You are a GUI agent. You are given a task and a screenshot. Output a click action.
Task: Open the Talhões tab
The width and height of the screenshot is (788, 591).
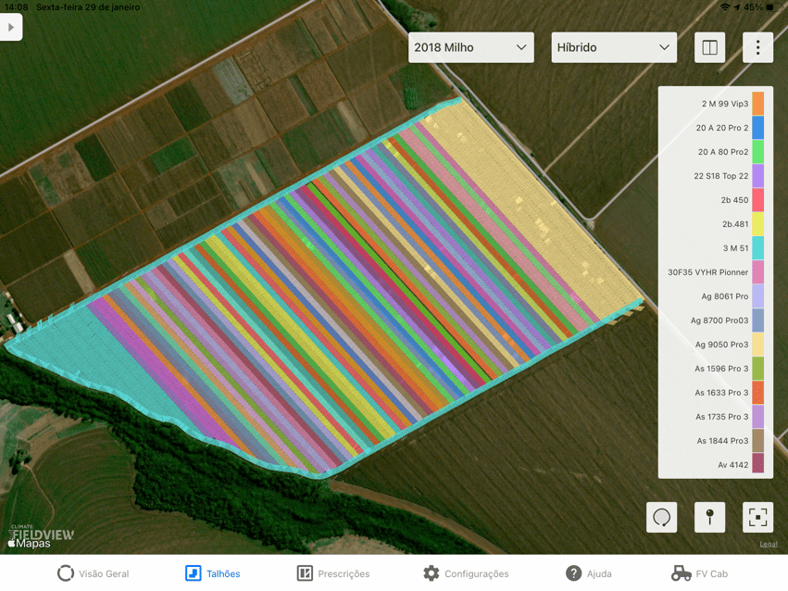(x=213, y=573)
